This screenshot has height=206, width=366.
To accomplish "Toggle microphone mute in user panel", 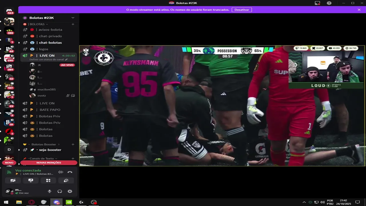I will click(49, 191).
